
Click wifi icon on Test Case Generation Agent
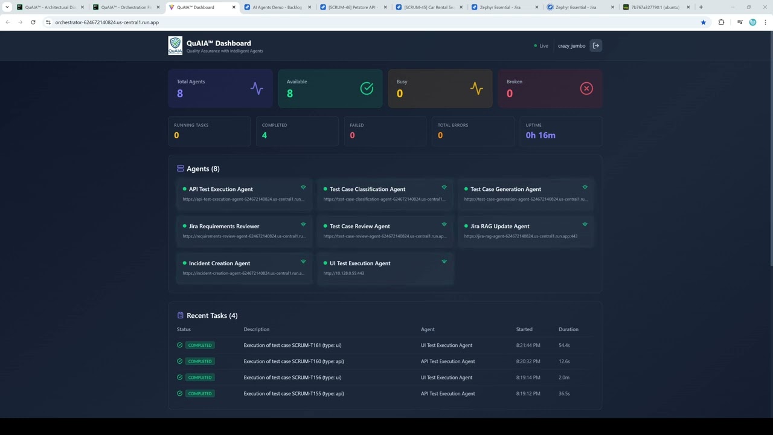[x=585, y=187]
